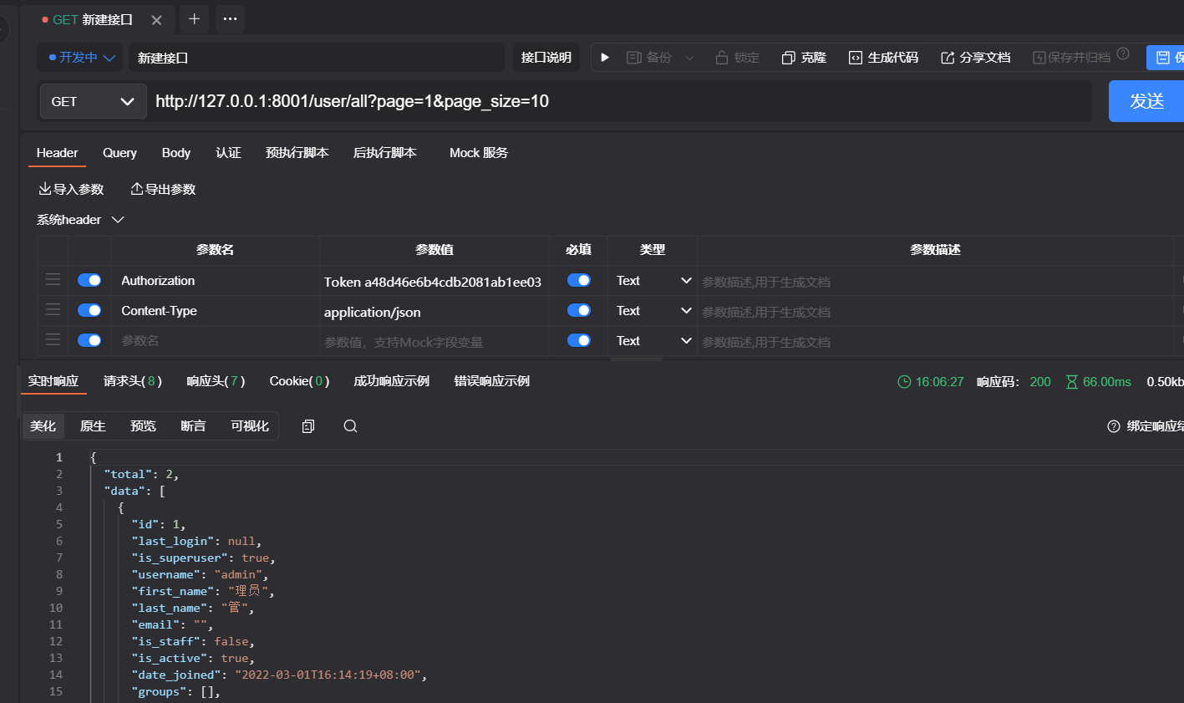Toggle 必填 switch for Content-Type row

point(579,310)
